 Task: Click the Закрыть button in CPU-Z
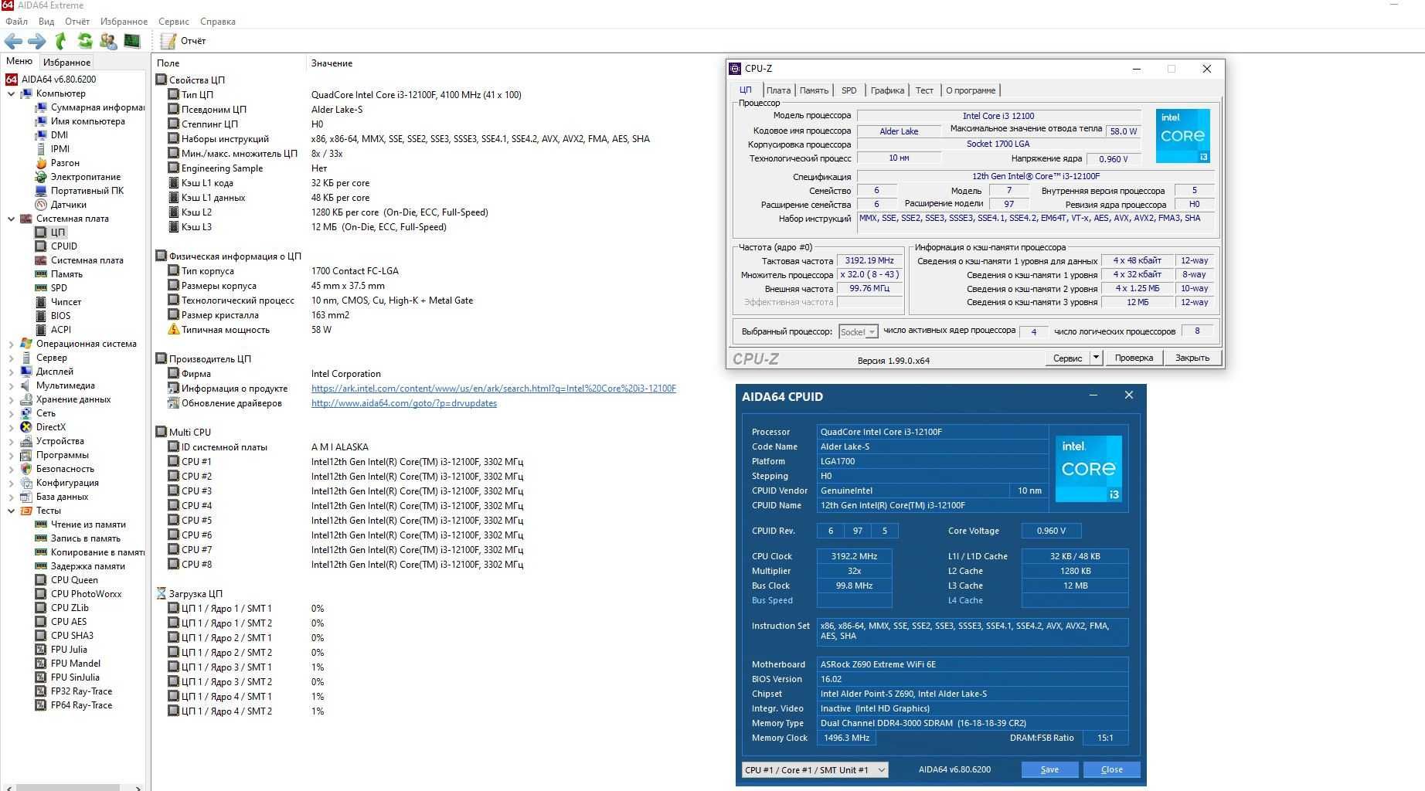tap(1192, 358)
